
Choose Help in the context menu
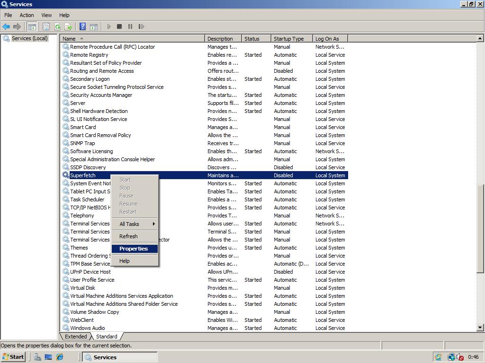[135, 261]
